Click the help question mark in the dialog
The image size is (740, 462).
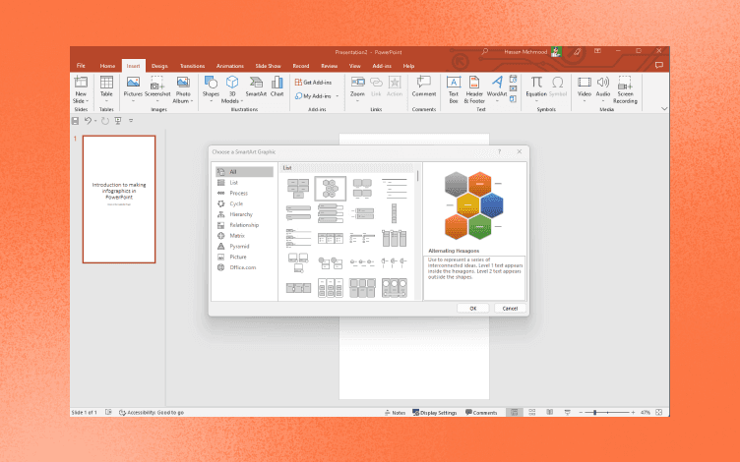point(499,151)
